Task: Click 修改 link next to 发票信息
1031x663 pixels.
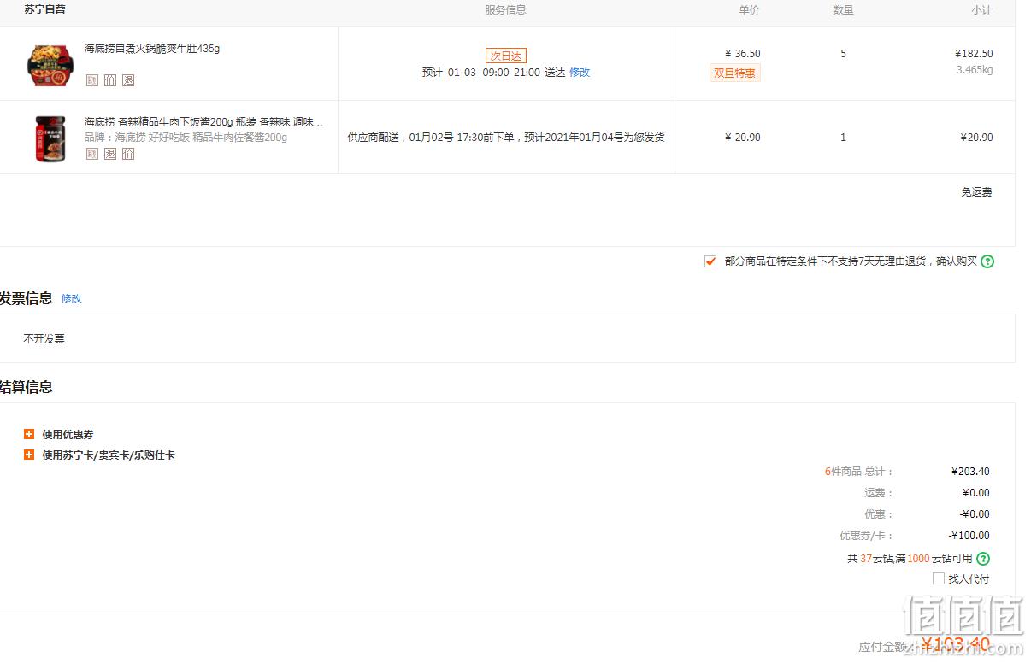Action: click(x=72, y=299)
